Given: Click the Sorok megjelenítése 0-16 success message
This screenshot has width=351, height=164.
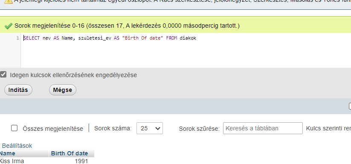Looking at the screenshot, I should (x=127, y=26).
